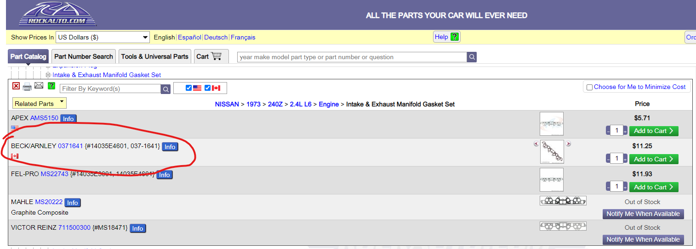The height and width of the screenshot is (249, 696).
Task: Open the Related Parts dropdown
Action: pyautogui.click(x=40, y=103)
